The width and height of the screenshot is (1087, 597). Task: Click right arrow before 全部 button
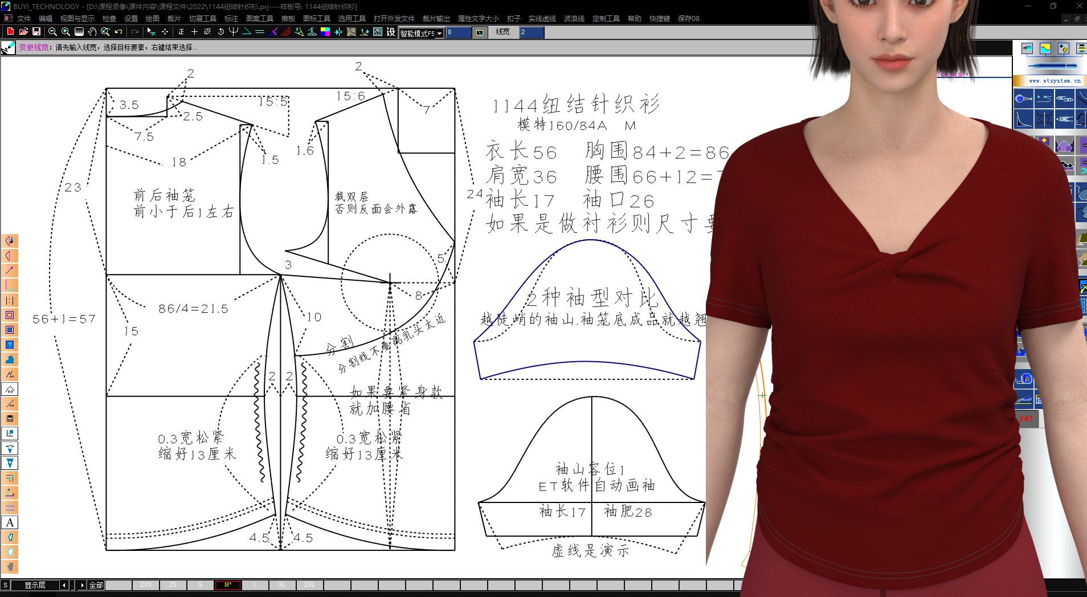pos(82,585)
